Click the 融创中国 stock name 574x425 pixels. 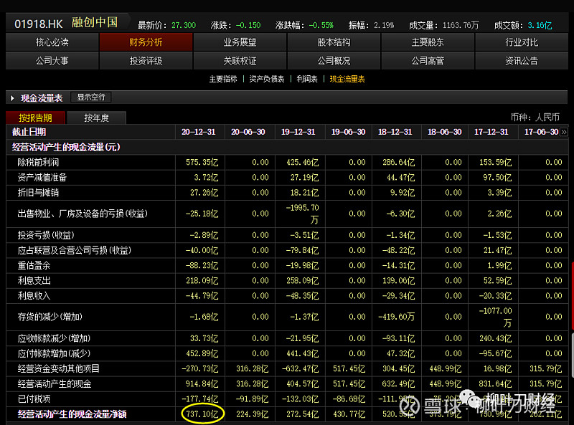pos(95,23)
